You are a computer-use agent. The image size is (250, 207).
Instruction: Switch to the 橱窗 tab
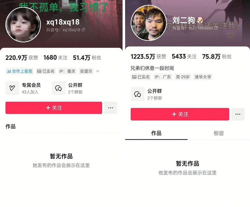[219, 133]
